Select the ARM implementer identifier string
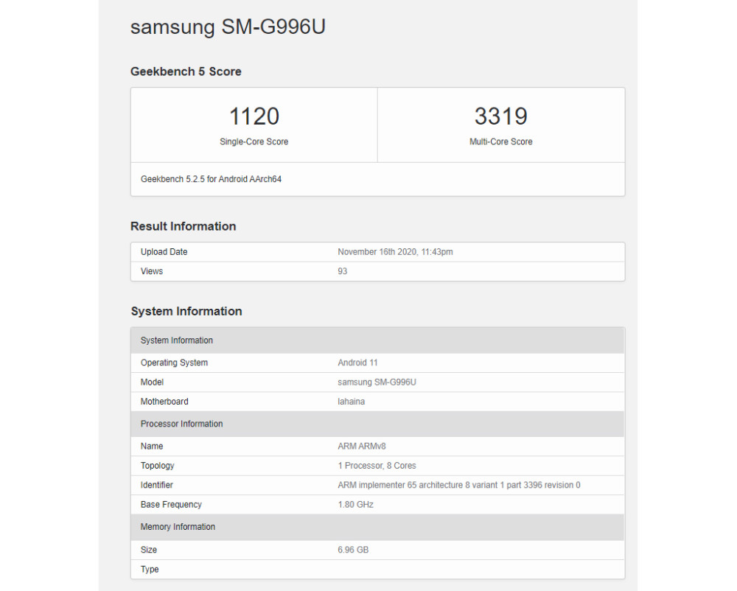 click(x=459, y=485)
